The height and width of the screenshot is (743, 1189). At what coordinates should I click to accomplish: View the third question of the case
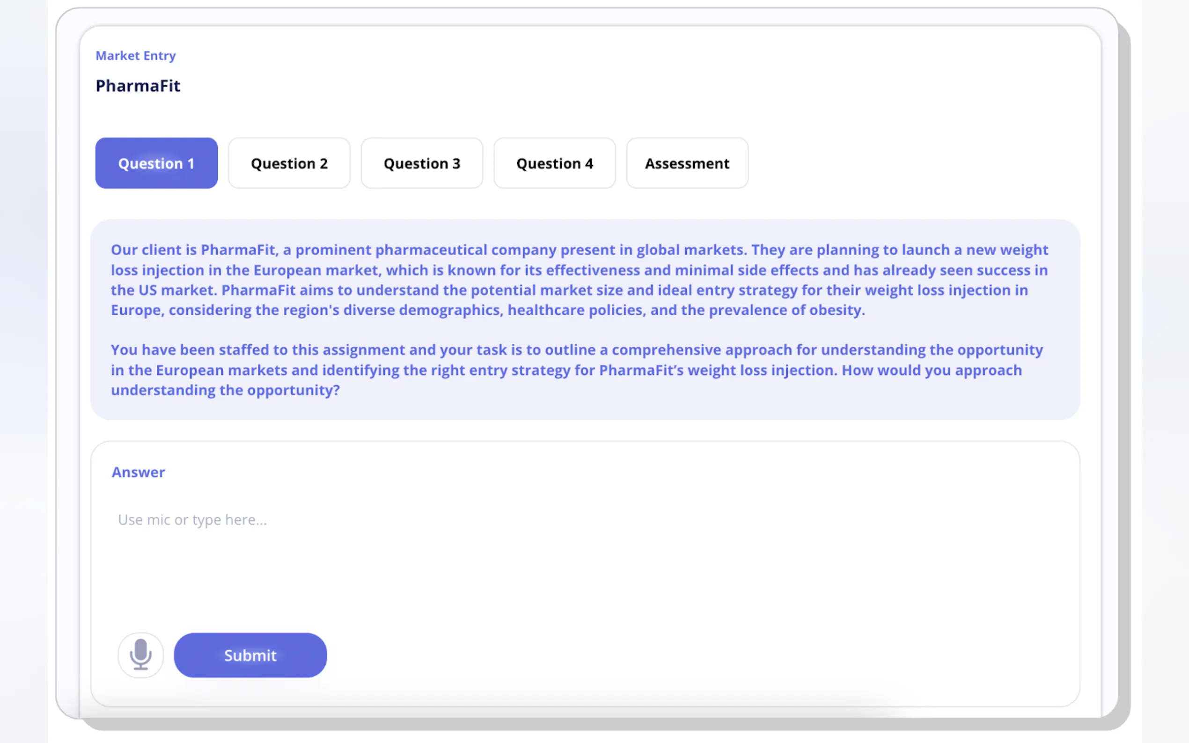click(422, 163)
